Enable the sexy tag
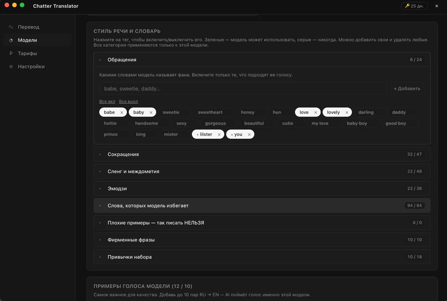 click(x=185, y=123)
